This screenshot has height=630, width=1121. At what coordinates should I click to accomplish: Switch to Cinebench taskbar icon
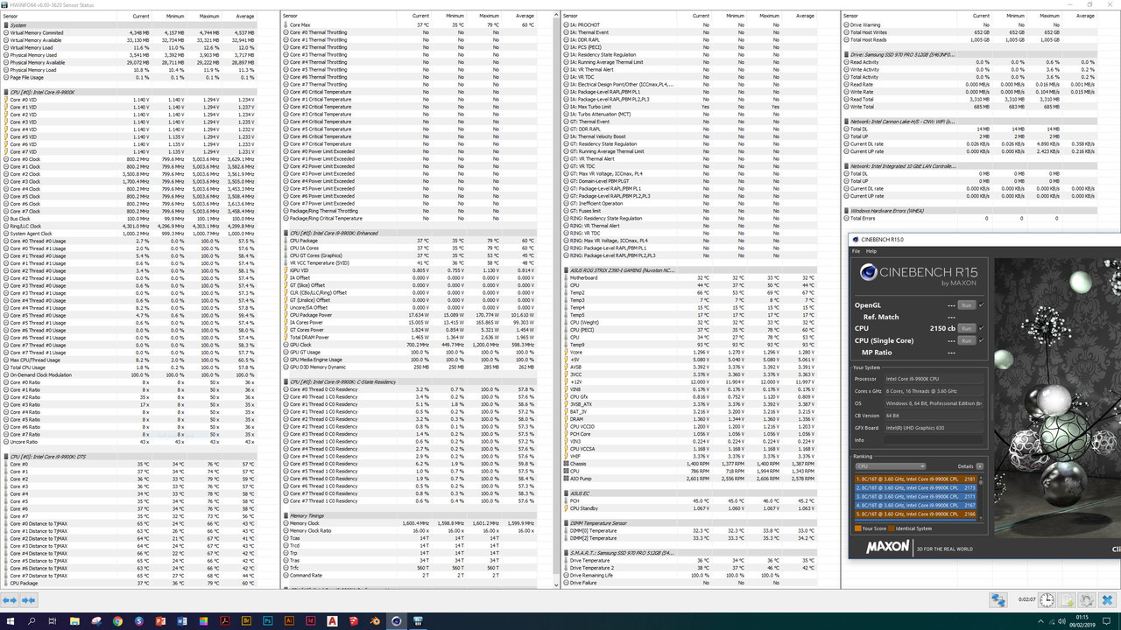(396, 621)
